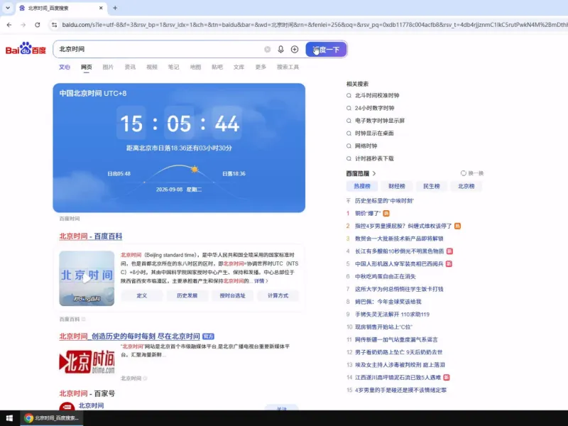This screenshot has height=426, width=568.
Task: Click the 授时台选址 button
Action: click(x=232, y=295)
